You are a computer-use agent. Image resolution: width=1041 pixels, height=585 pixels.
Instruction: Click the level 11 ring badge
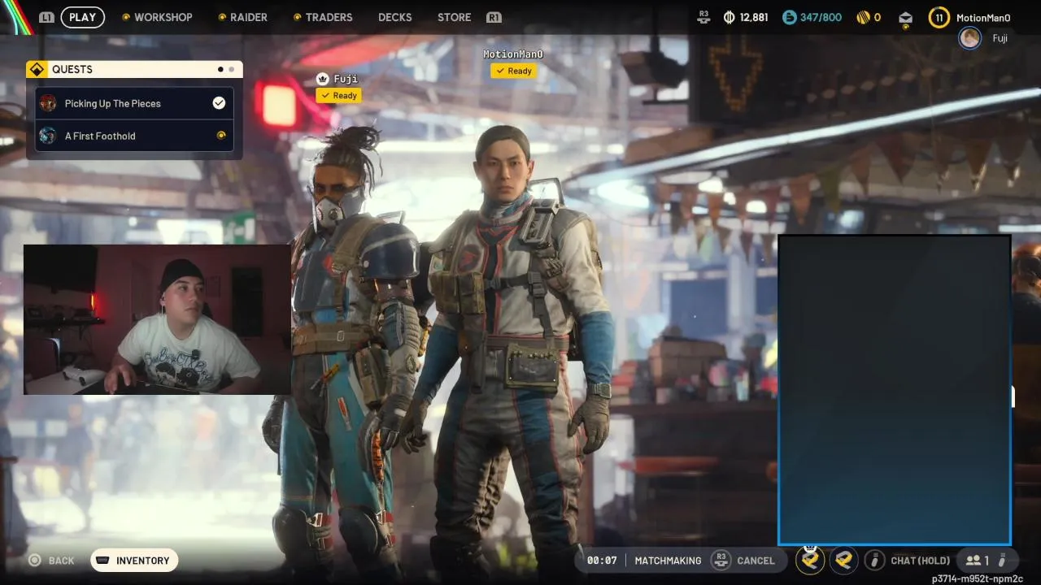coord(939,17)
